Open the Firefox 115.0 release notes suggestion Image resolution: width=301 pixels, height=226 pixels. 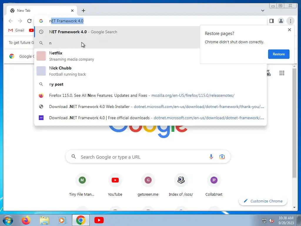pos(150,95)
